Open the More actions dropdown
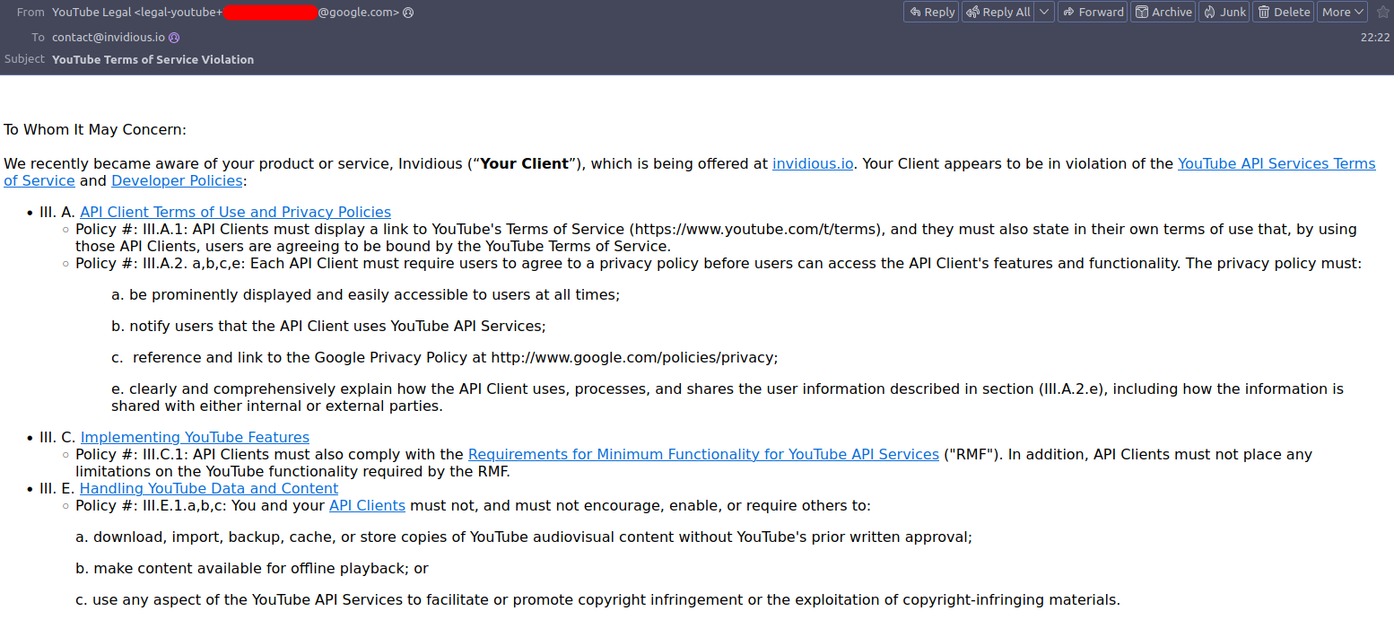Screen dimensions: 1394x620 (x=1342, y=12)
